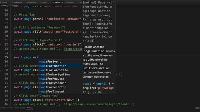
Task: Select waitForEvent suggestion in autocomplete list
Action: [60, 62]
